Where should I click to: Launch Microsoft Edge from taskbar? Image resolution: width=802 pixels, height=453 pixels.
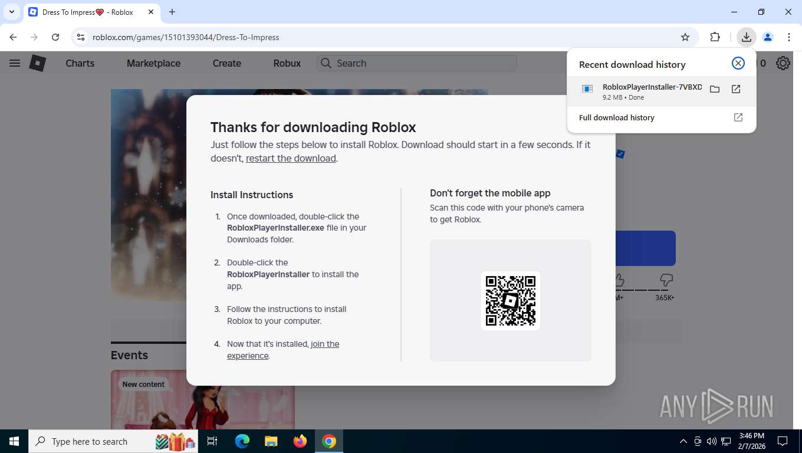click(242, 441)
